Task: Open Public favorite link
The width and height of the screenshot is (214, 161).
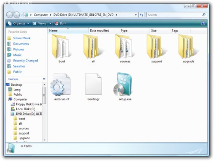Action: pos(18,72)
